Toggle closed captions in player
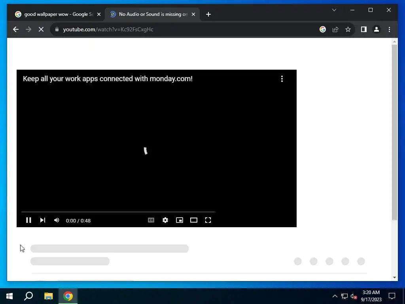This screenshot has width=405, height=304. point(151,220)
